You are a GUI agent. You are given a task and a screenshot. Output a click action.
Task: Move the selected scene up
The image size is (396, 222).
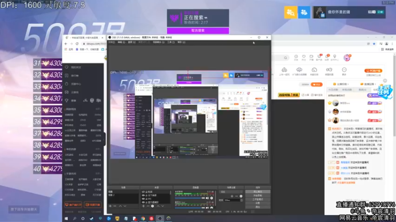pyautogui.click(x=120, y=206)
